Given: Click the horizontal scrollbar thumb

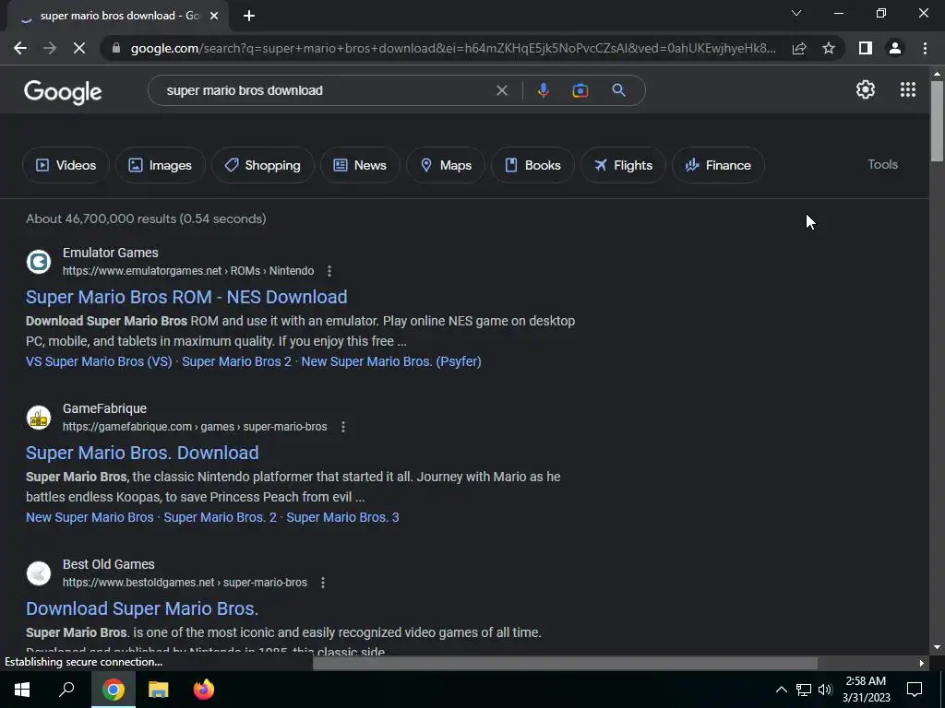Looking at the screenshot, I should [566, 663].
